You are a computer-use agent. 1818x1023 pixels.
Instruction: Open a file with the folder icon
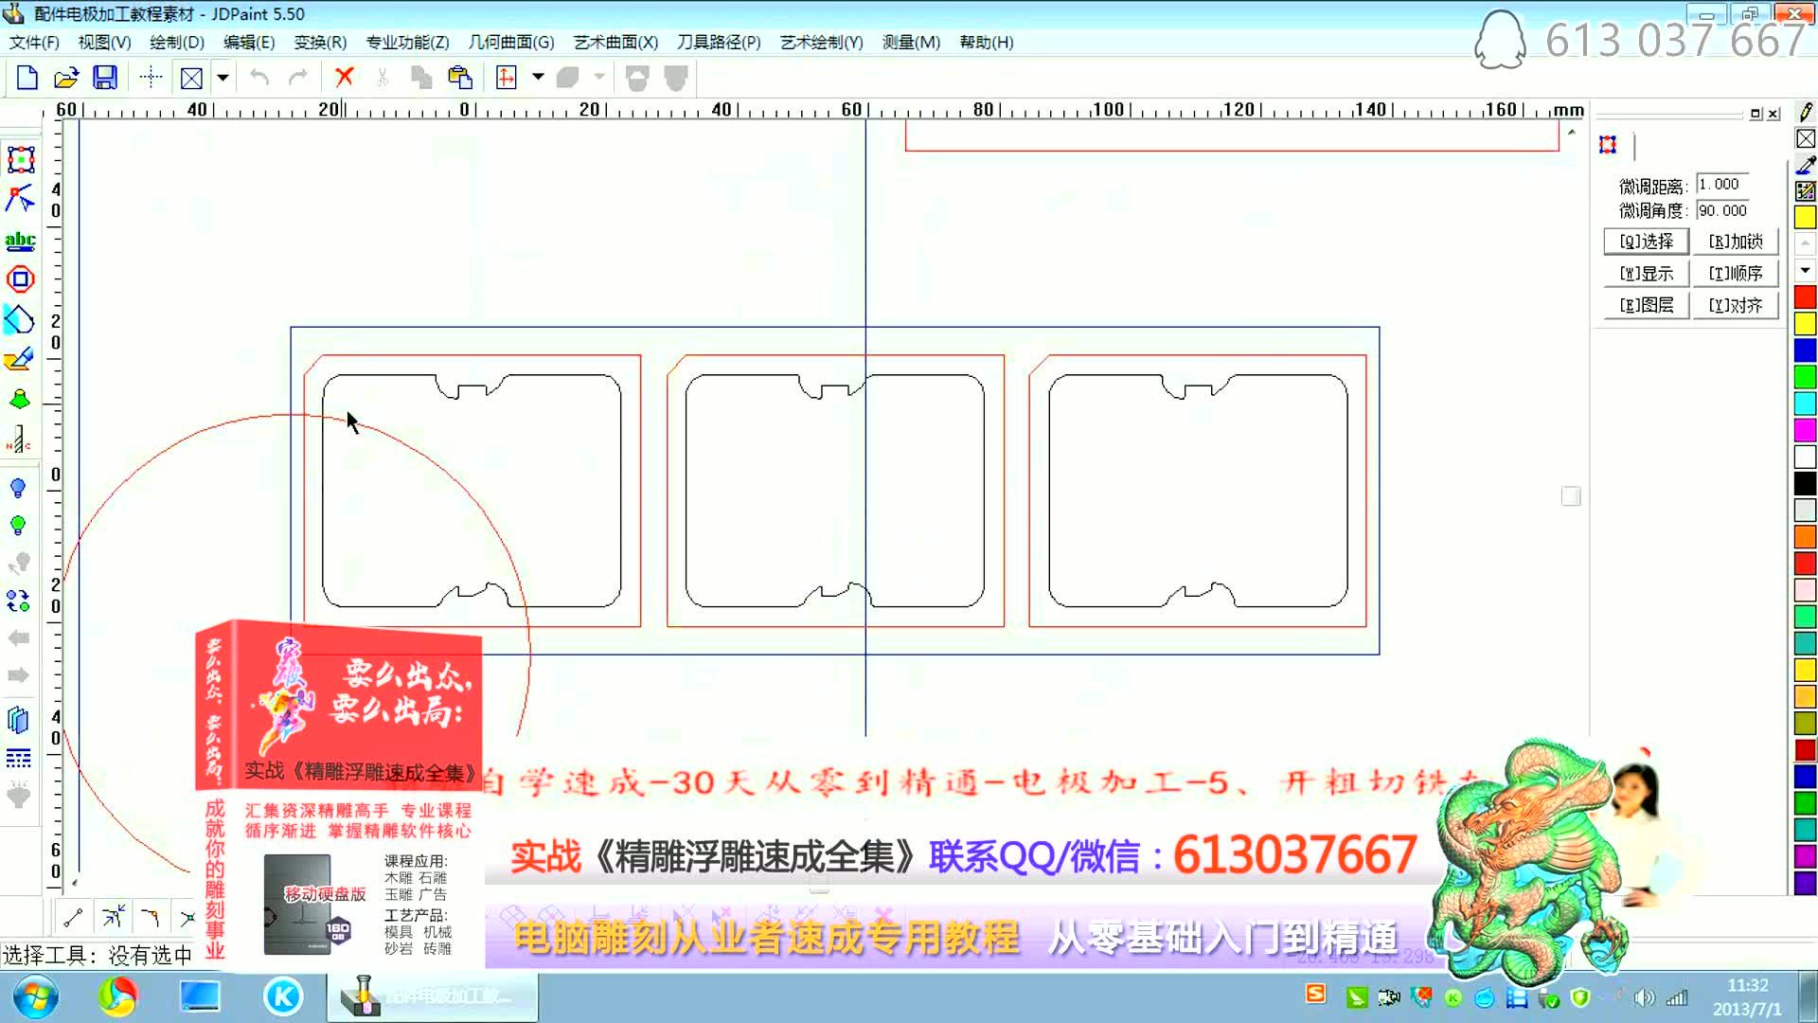65,78
